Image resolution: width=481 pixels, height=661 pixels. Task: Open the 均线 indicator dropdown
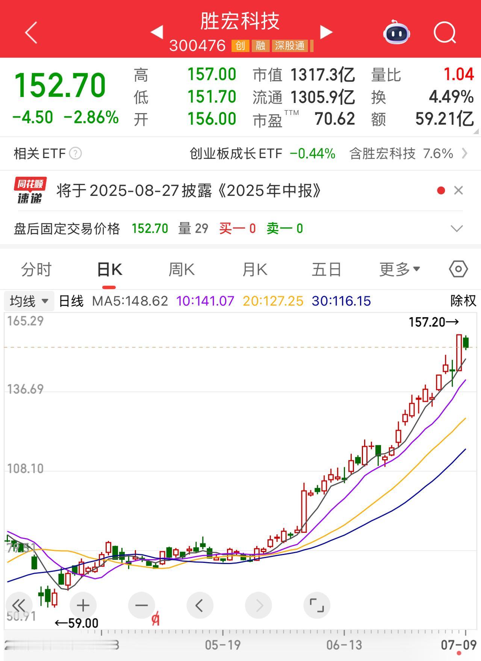pyautogui.click(x=29, y=301)
